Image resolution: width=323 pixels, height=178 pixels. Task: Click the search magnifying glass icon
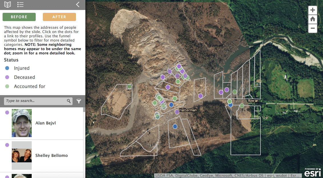69,101
